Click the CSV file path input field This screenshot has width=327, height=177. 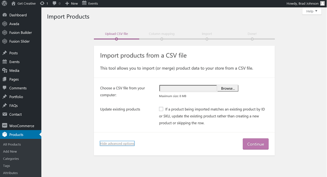click(x=188, y=88)
